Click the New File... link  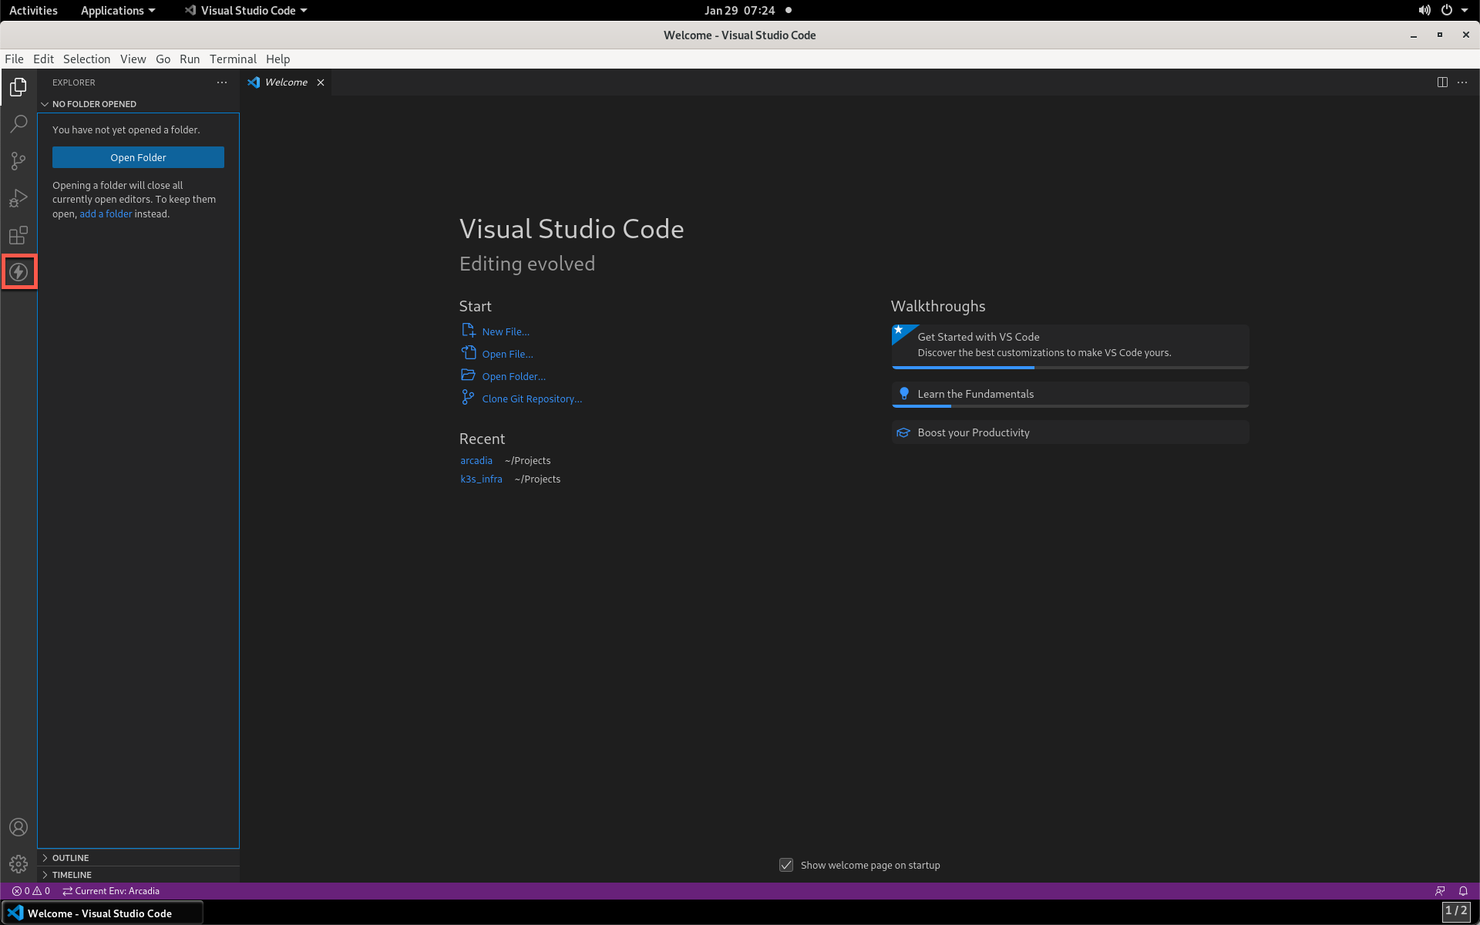pos(506,331)
